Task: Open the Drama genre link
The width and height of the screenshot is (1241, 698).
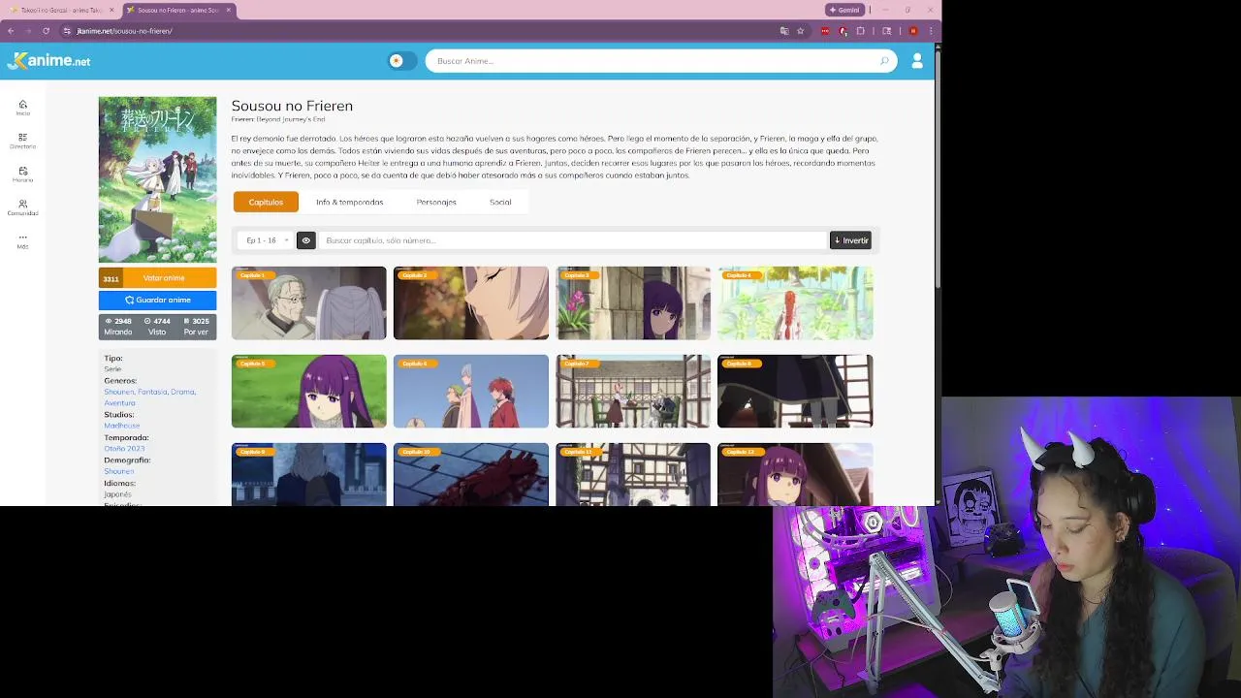Action: (x=183, y=392)
